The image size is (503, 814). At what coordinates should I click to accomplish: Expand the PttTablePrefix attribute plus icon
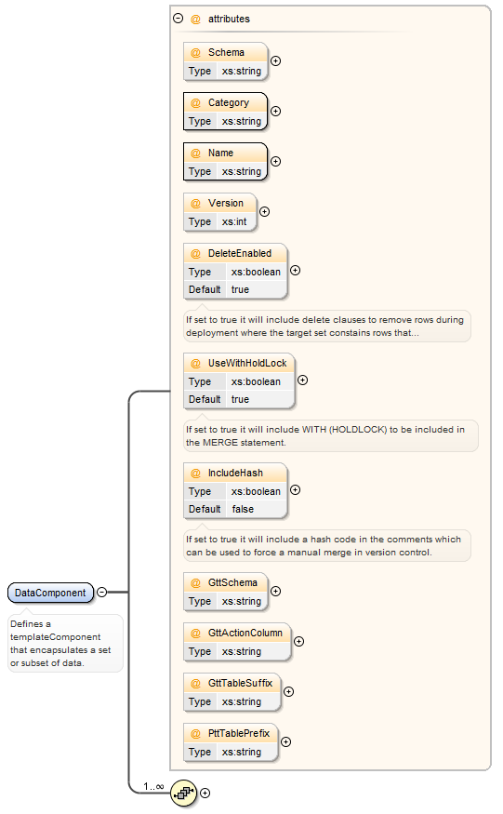coord(285,741)
